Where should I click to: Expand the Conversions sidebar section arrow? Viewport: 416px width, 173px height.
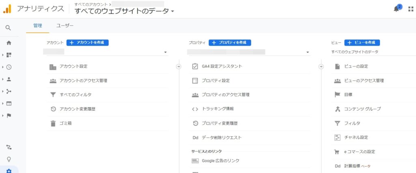tap(3, 116)
